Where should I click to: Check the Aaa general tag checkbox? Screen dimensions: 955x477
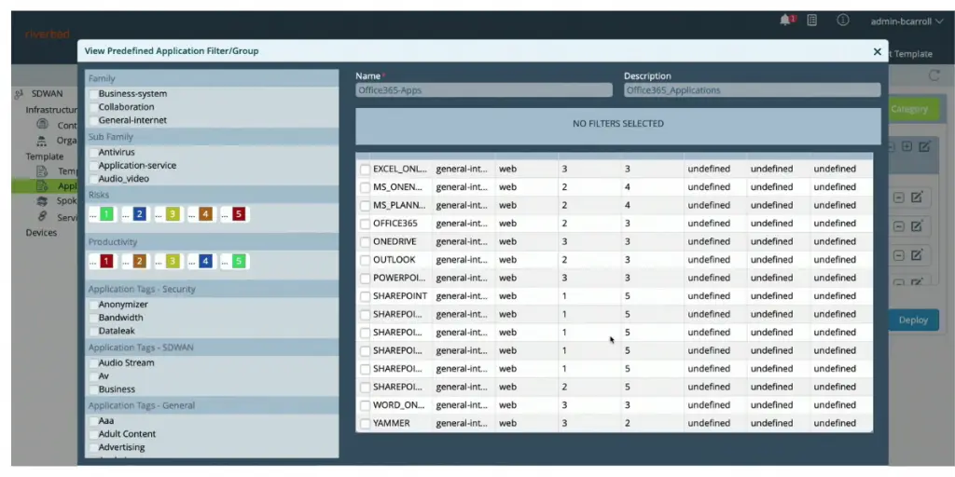pyautogui.click(x=92, y=421)
